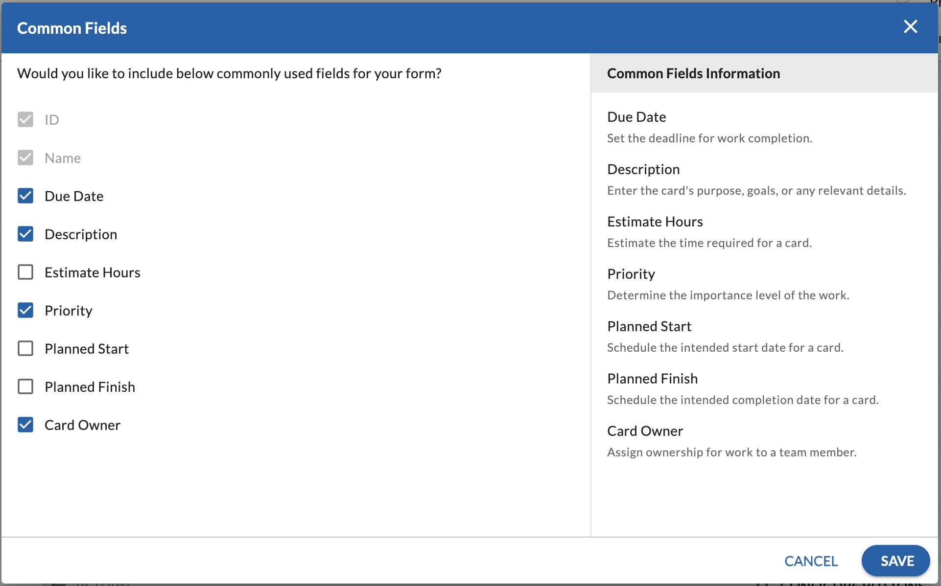Click the disabled Name checkbox
Viewport: 941px width, 586px height.
[x=25, y=158]
